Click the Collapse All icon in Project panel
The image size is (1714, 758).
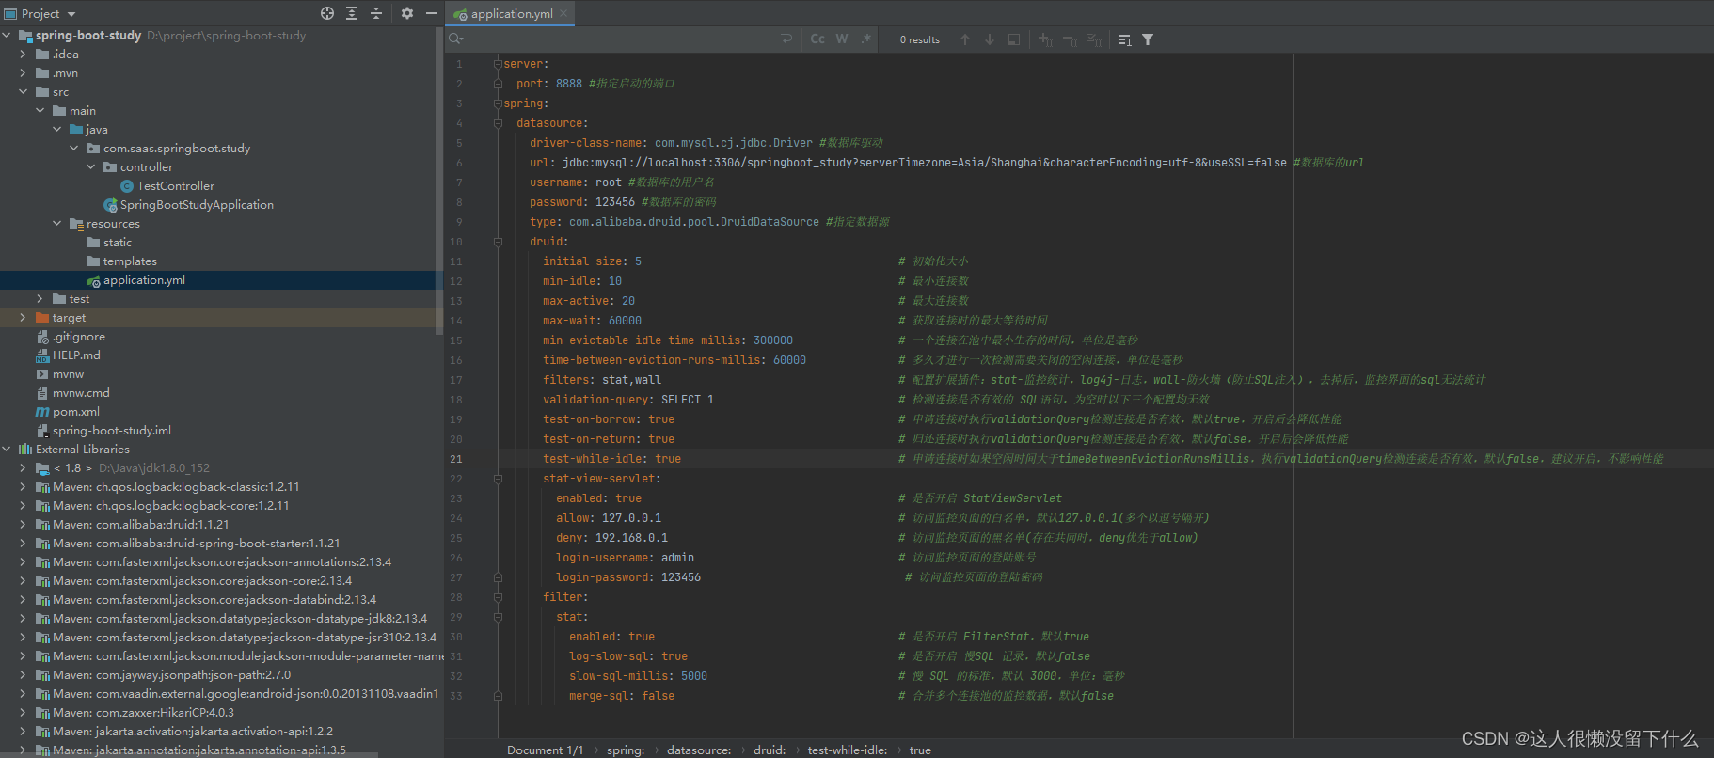click(376, 13)
